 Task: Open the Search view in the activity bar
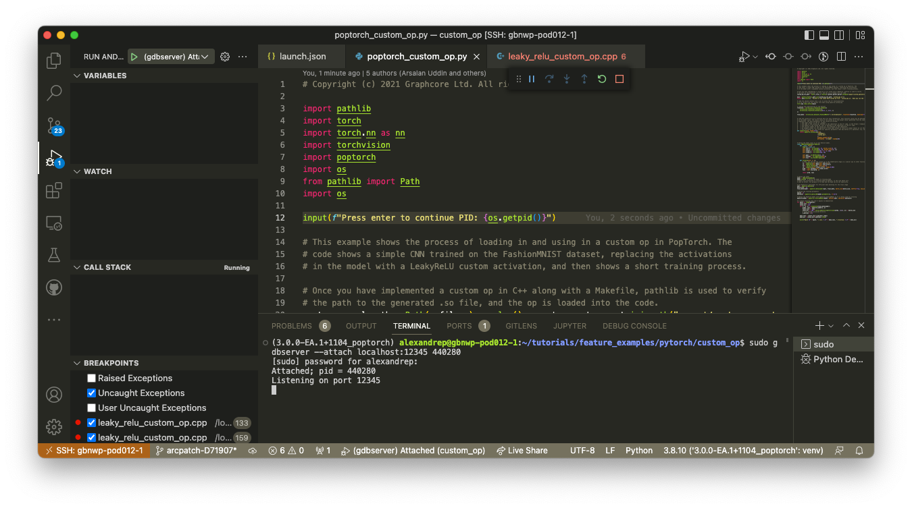(53, 93)
